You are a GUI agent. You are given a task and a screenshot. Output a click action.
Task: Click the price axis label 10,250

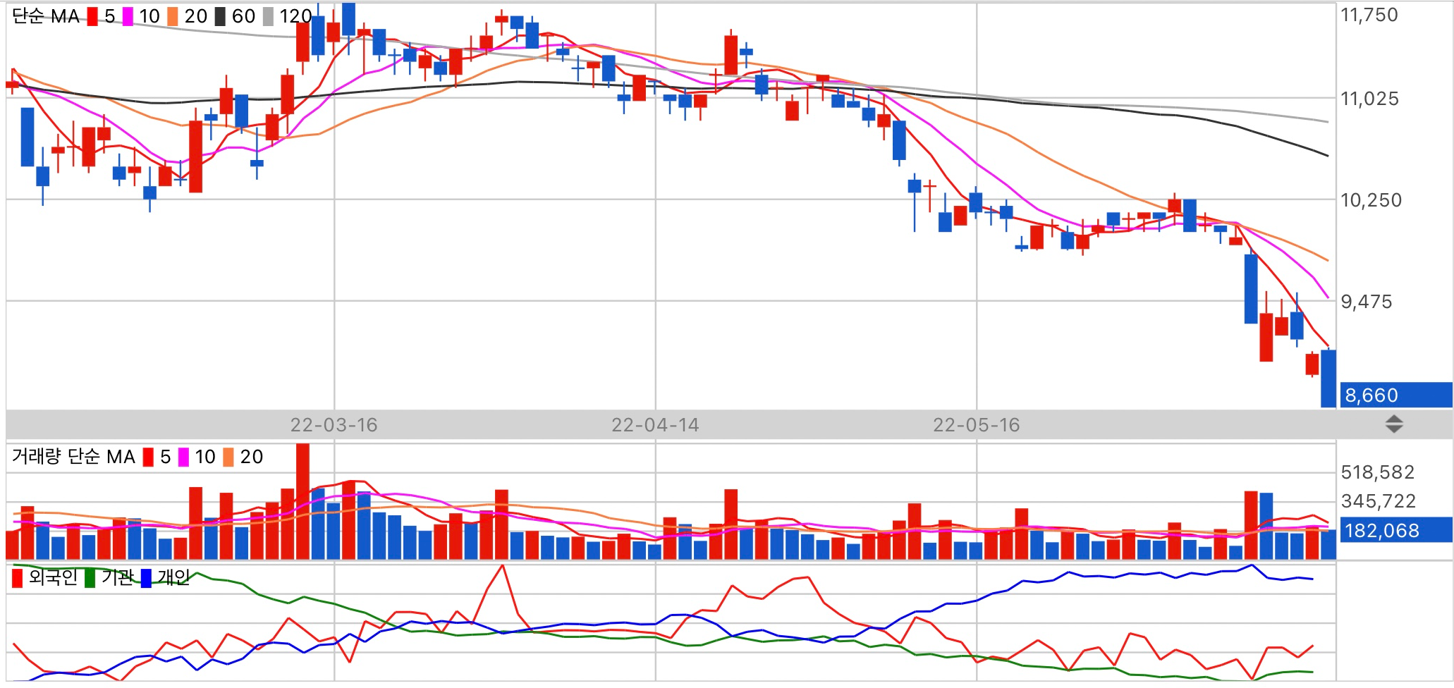(1371, 200)
